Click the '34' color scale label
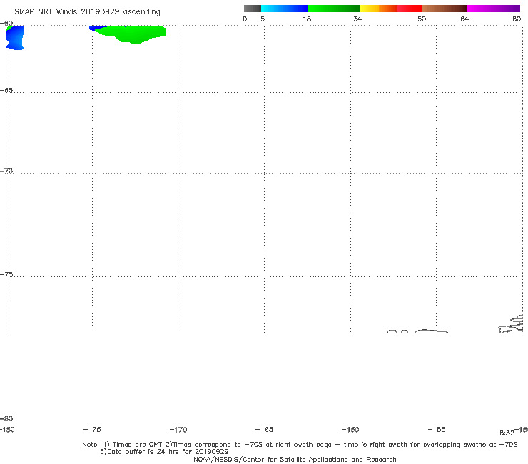This screenshot has height=464, width=528. (357, 19)
